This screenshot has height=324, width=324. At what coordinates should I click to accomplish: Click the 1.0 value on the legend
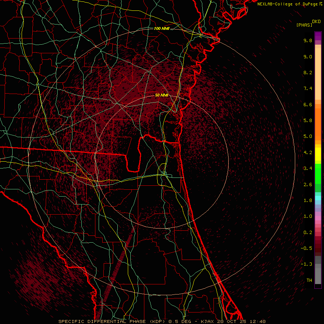[308, 216]
